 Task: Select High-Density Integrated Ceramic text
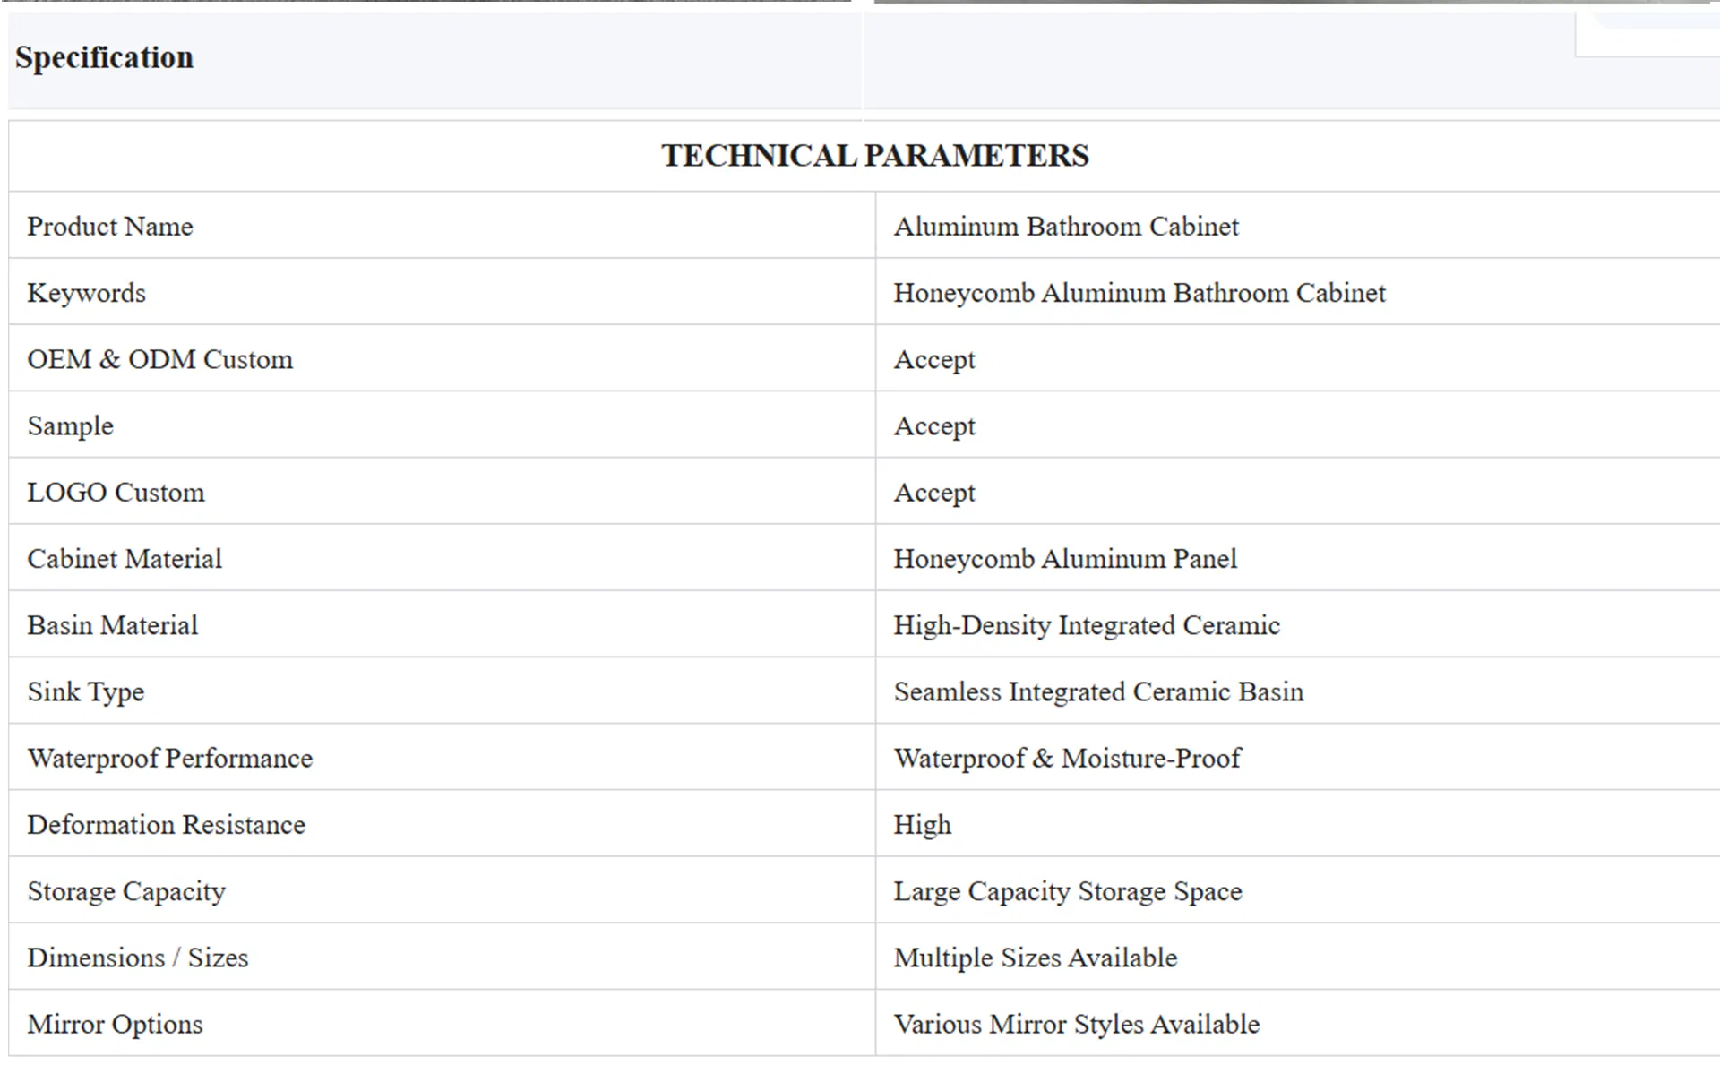[1087, 625]
